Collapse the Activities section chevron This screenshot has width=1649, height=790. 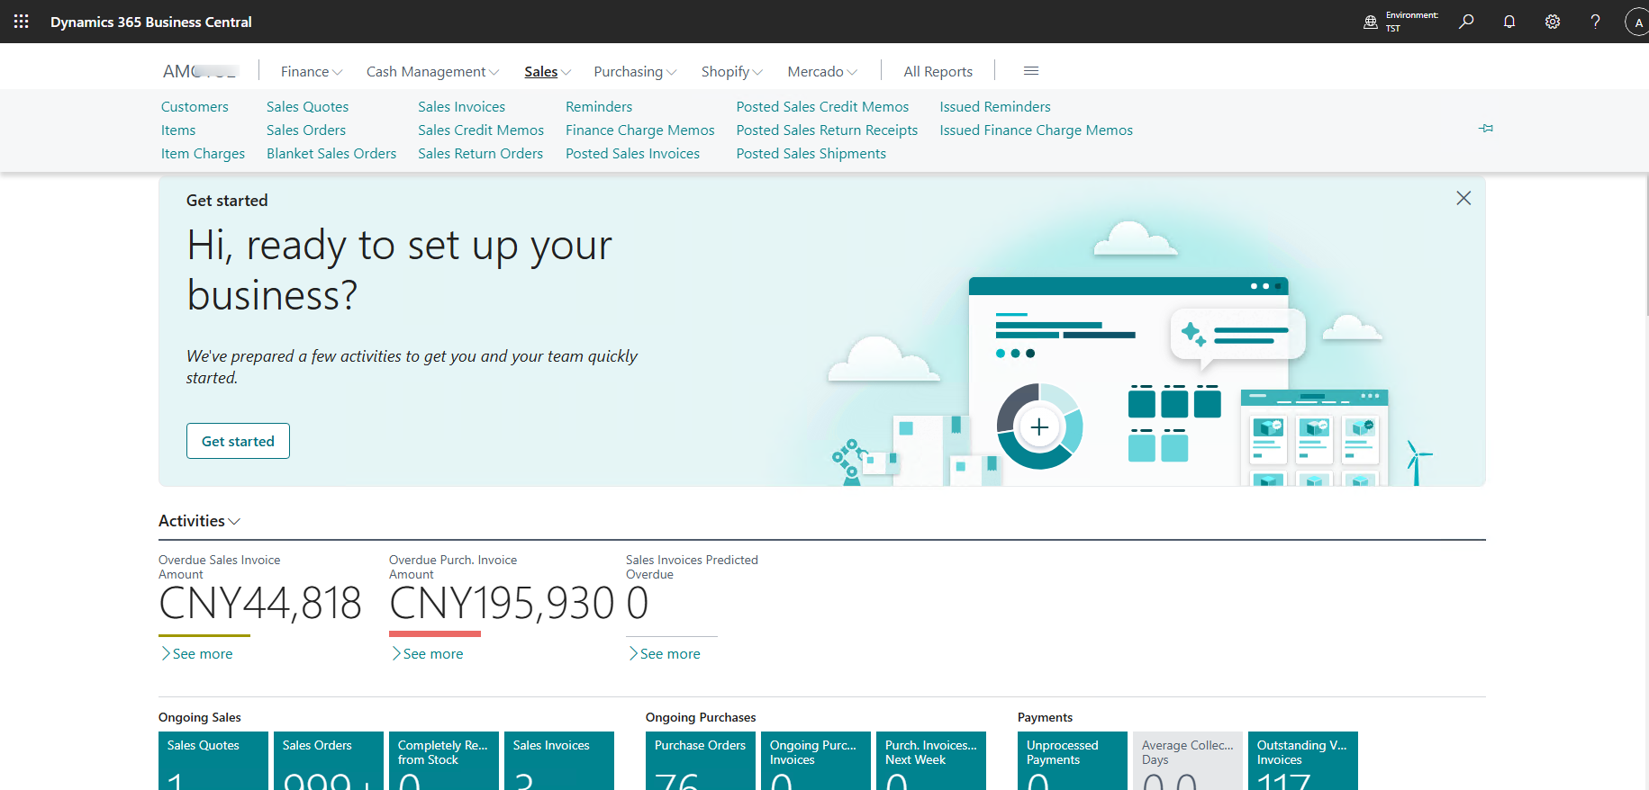pyautogui.click(x=234, y=522)
